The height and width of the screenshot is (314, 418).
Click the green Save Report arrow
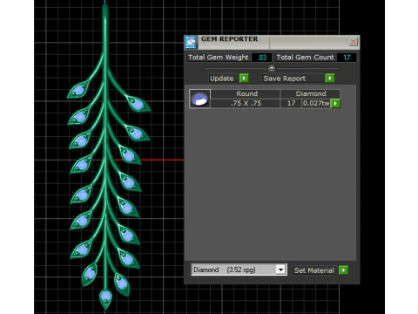click(330, 78)
